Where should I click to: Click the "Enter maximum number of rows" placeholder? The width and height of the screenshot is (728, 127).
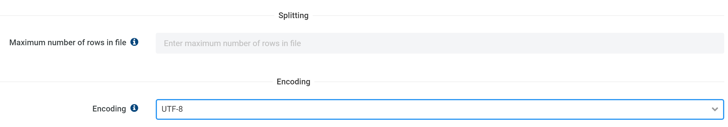pos(232,43)
